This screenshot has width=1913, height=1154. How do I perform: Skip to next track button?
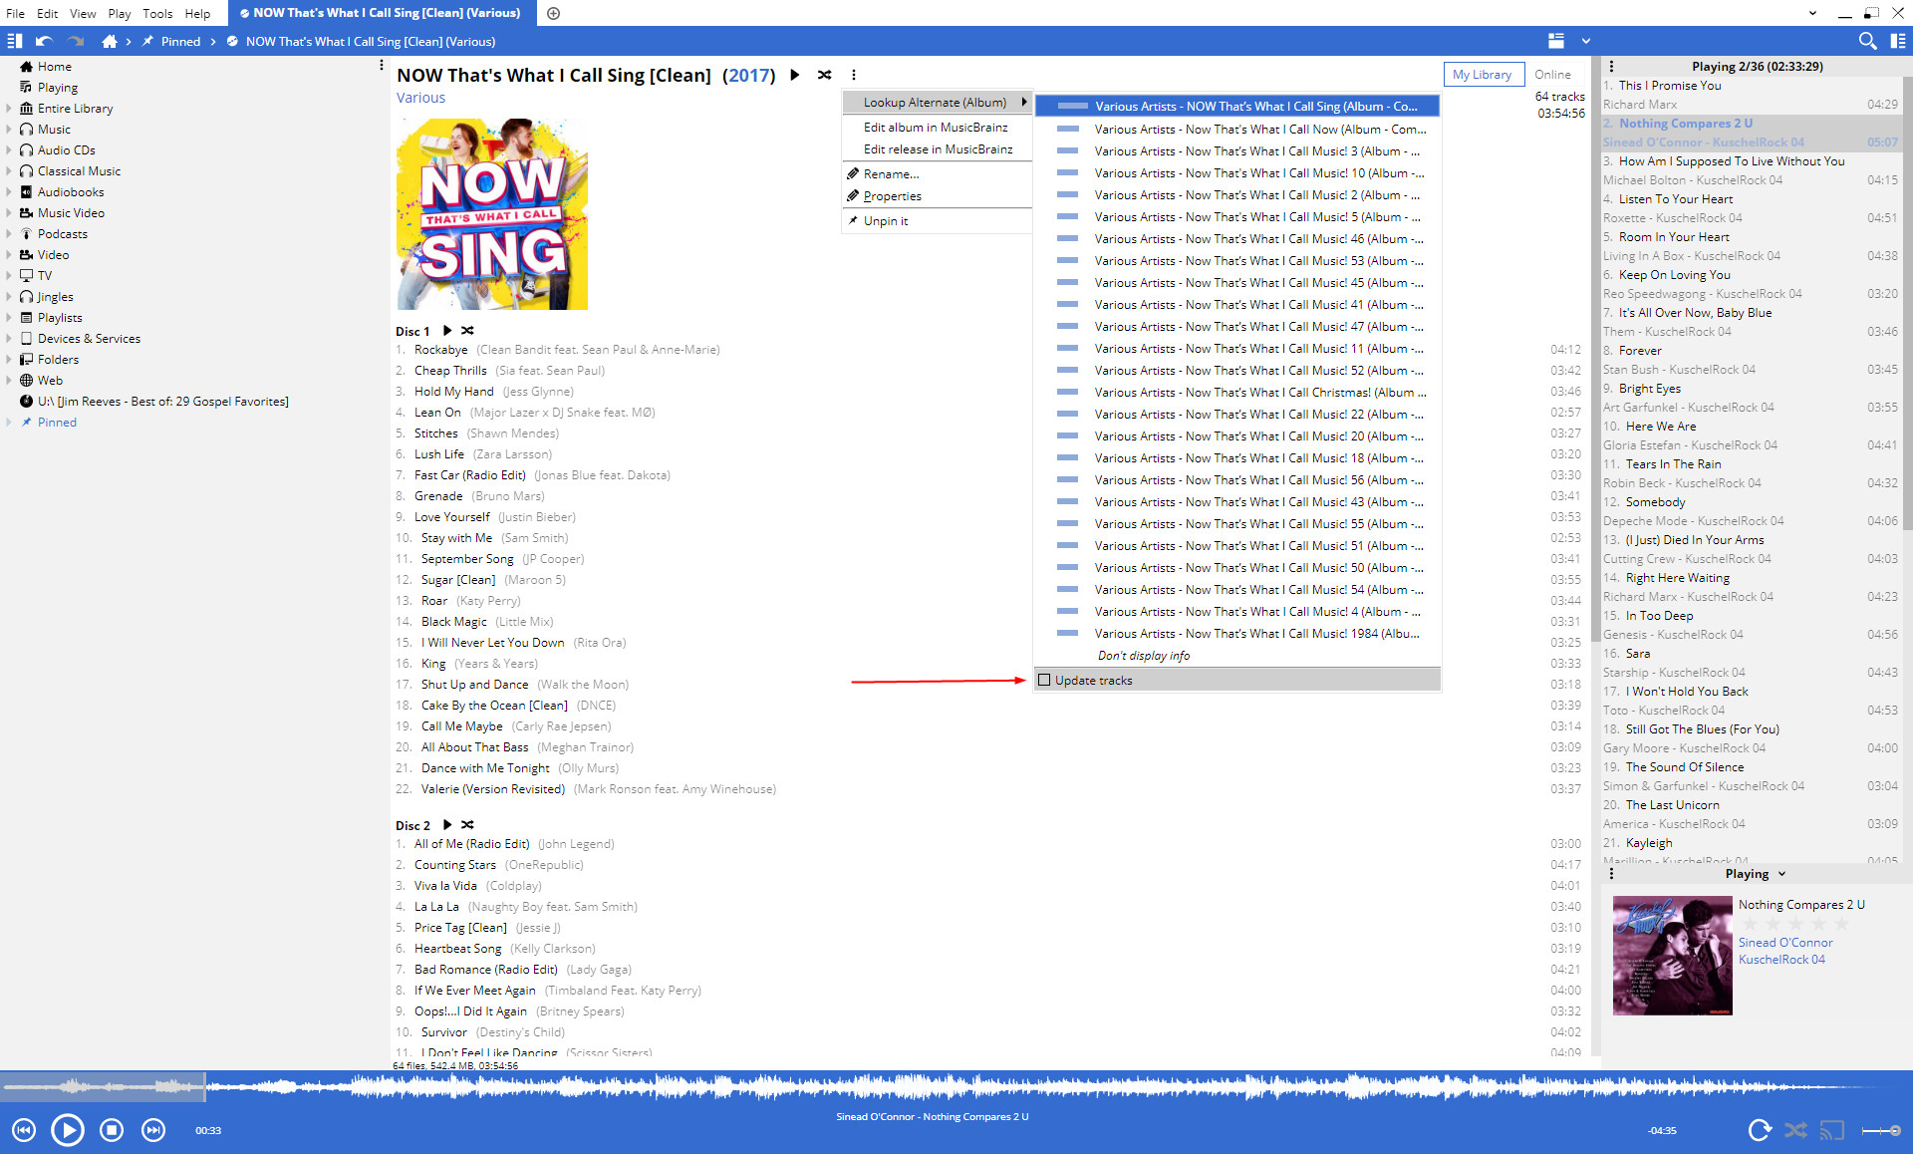[153, 1129]
